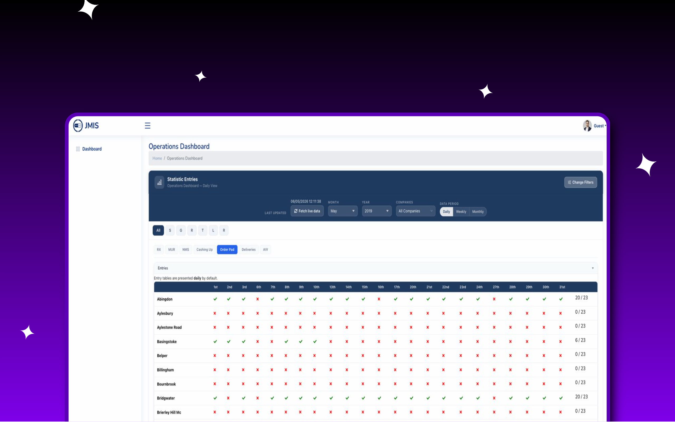Open the Guest user avatar menu
Image resolution: width=675 pixels, height=422 pixels.
[587, 126]
